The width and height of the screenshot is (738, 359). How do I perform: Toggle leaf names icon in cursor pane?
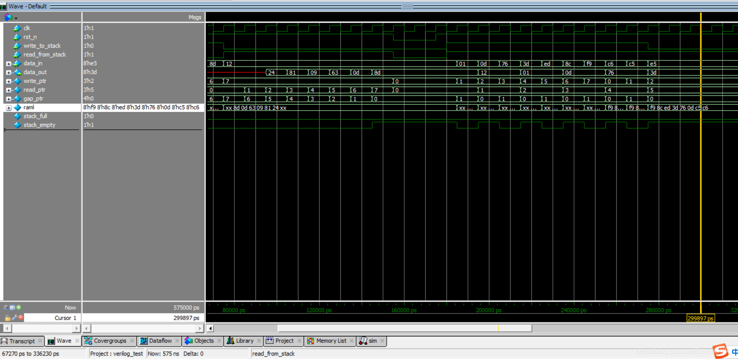coord(6,308)
